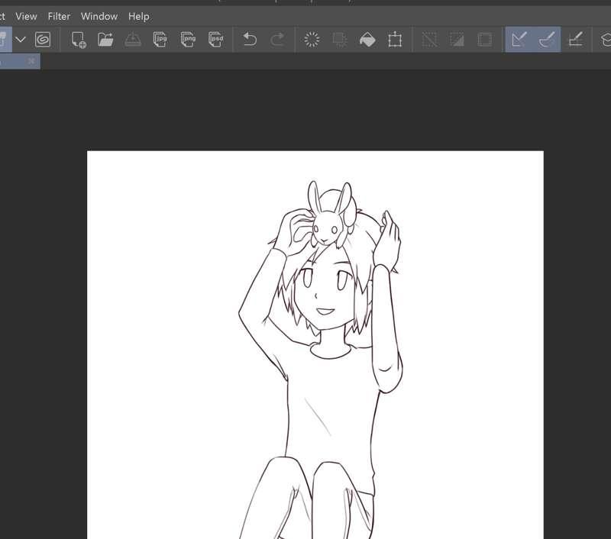Click the Open file folder icon
This screenshot has width=611, height=539.
click(x=105, y=40)
